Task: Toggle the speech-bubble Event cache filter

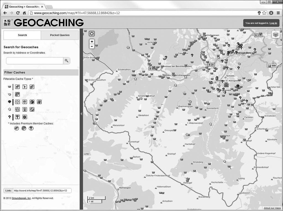Action: click(17, 102)
